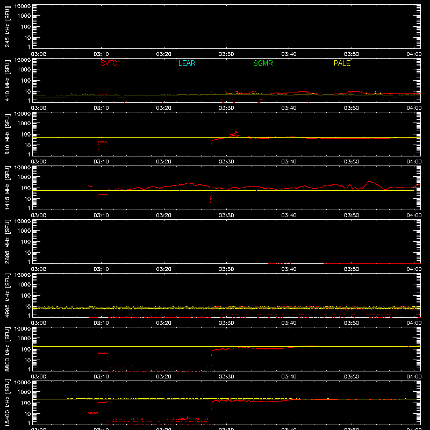Click 03:50 tick label under 4995 MHz panel
The height and width of the screenshot is (430, 430).
click(x=352, y=323)
